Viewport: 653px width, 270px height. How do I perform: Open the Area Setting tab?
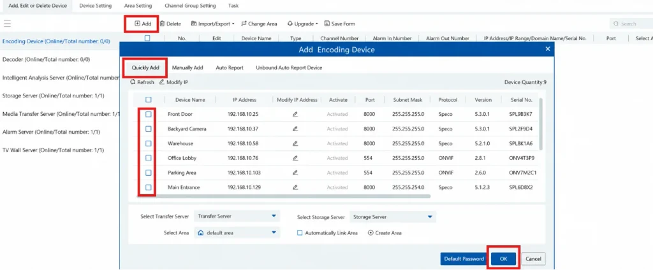tap(138, 6)
